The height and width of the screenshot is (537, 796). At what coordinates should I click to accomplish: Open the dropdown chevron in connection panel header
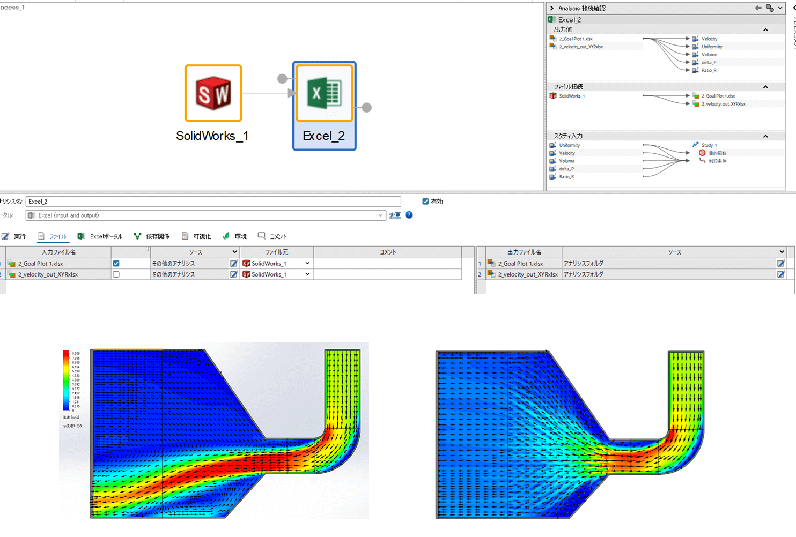tap(780, 8)
